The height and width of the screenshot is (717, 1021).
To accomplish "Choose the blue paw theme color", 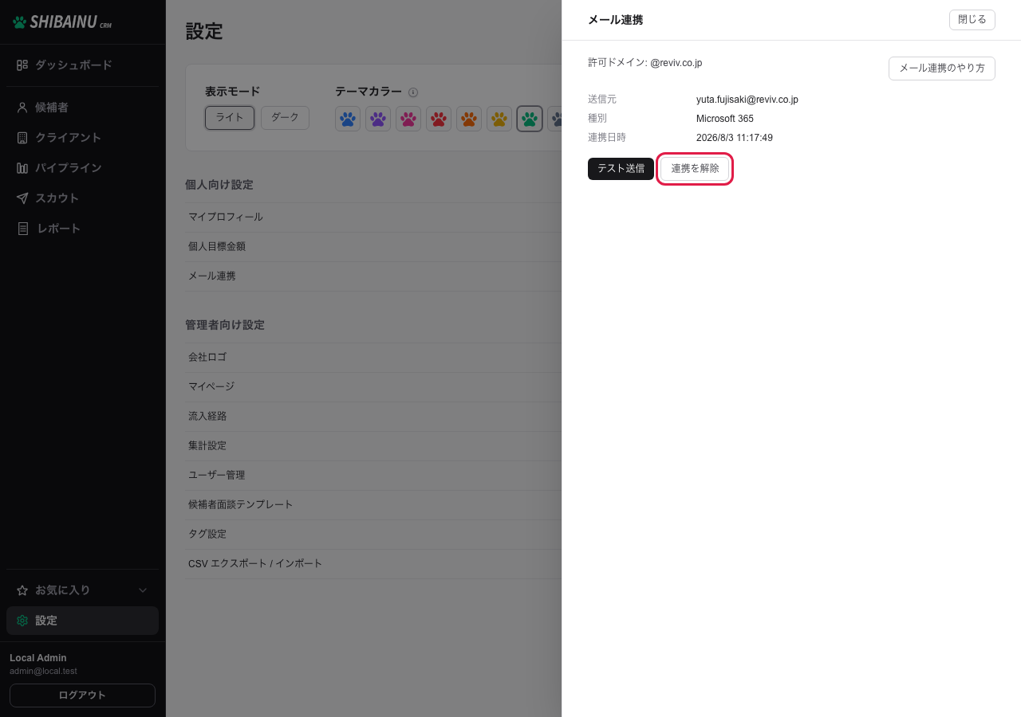I will click(348, 119).
